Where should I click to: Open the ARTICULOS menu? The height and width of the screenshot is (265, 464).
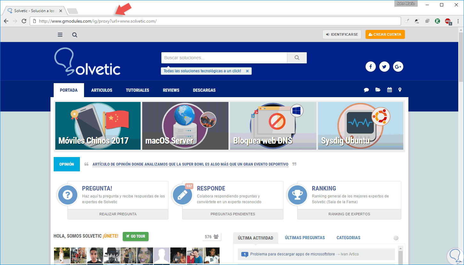(x=102, y=90)
